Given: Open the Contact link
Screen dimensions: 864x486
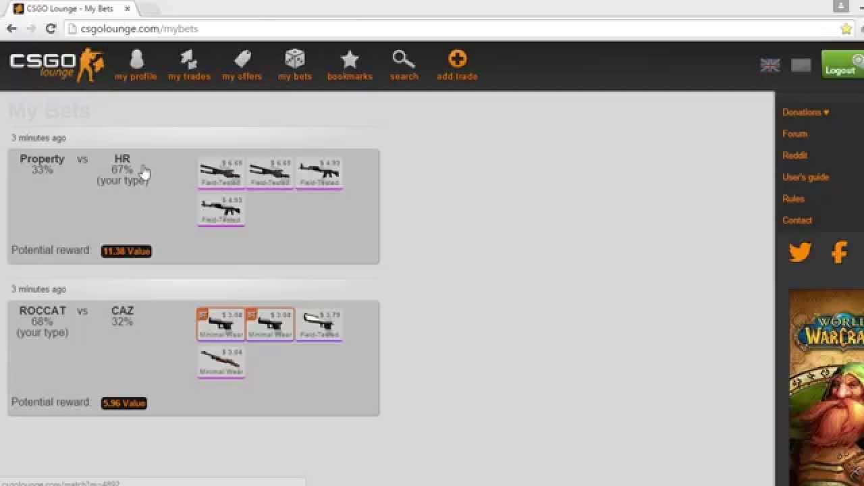Looking at the screenshot, I should [797, 220].
